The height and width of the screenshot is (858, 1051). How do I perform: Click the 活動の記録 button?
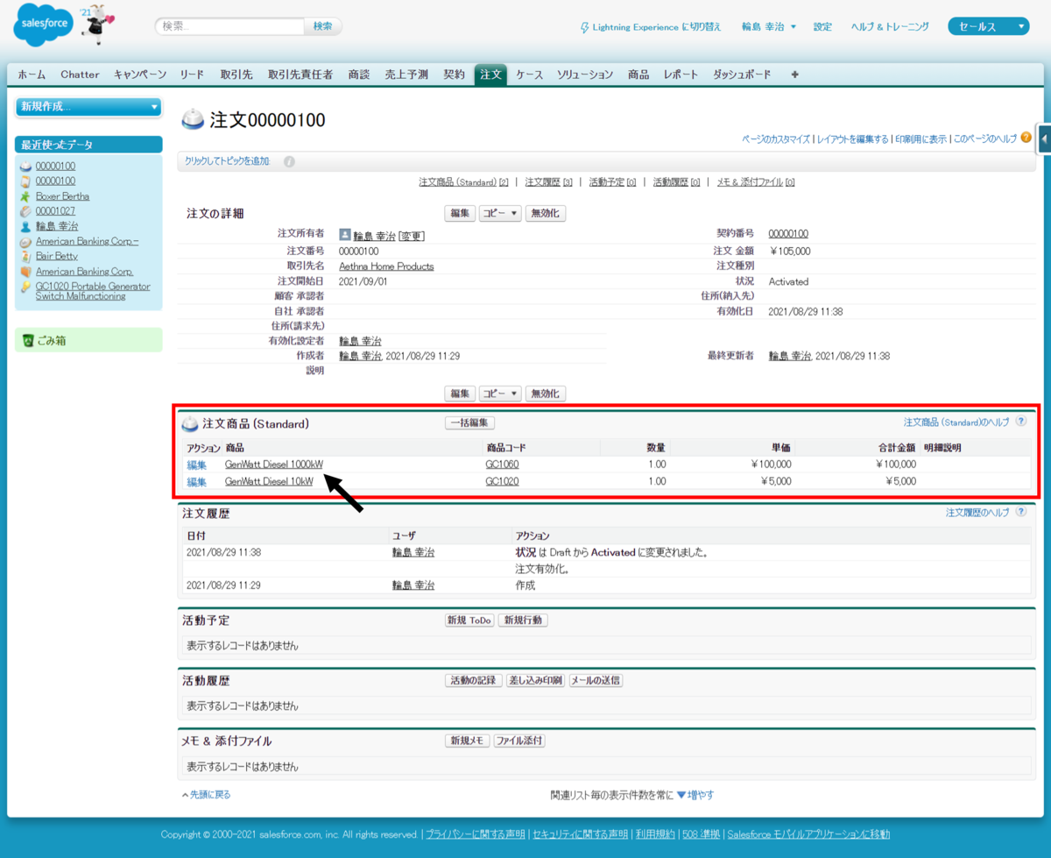pyautogui.click(x=473, y=680)
